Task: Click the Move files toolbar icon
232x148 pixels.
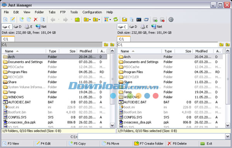Action: [x=29, y=19]
